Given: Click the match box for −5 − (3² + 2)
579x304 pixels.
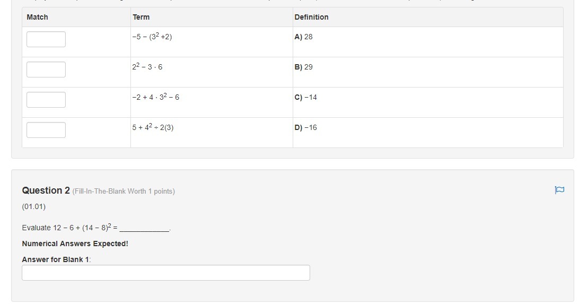Looking at the screenshot, I should [46, 39].
